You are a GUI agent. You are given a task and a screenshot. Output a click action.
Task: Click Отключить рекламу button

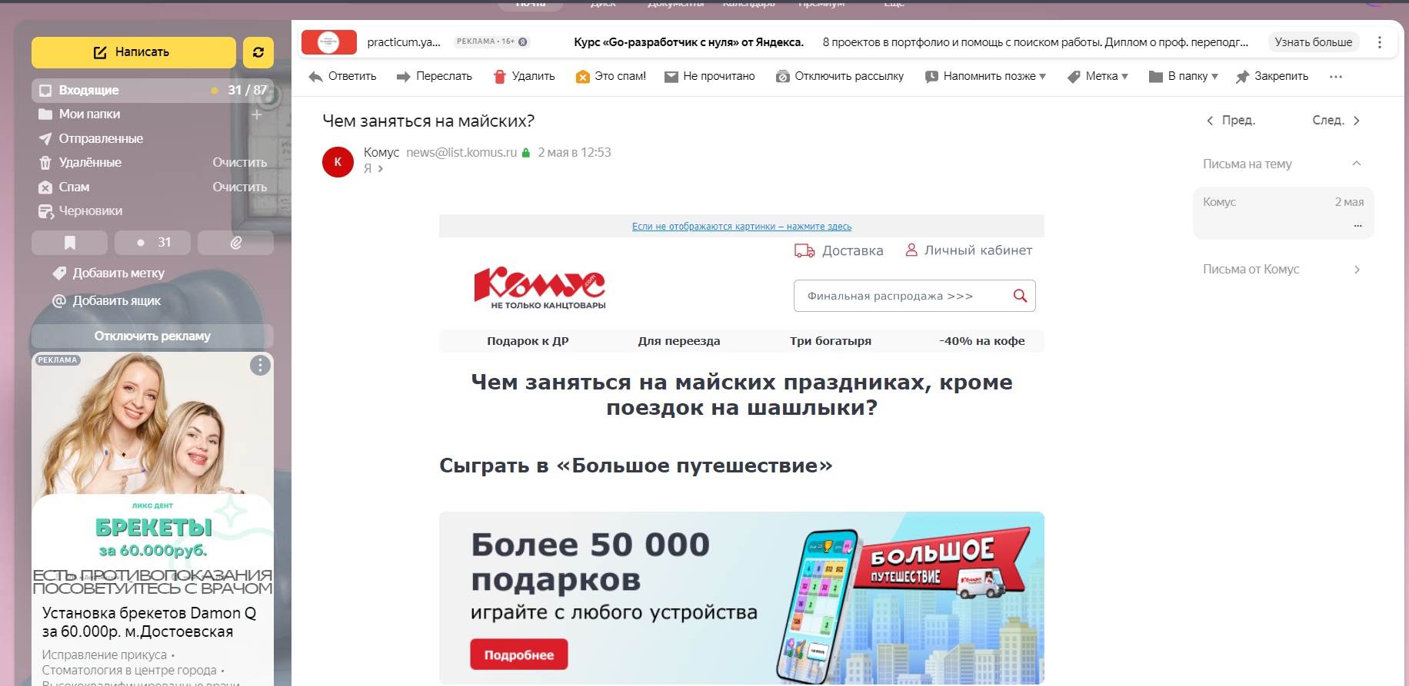coord(152,336)
